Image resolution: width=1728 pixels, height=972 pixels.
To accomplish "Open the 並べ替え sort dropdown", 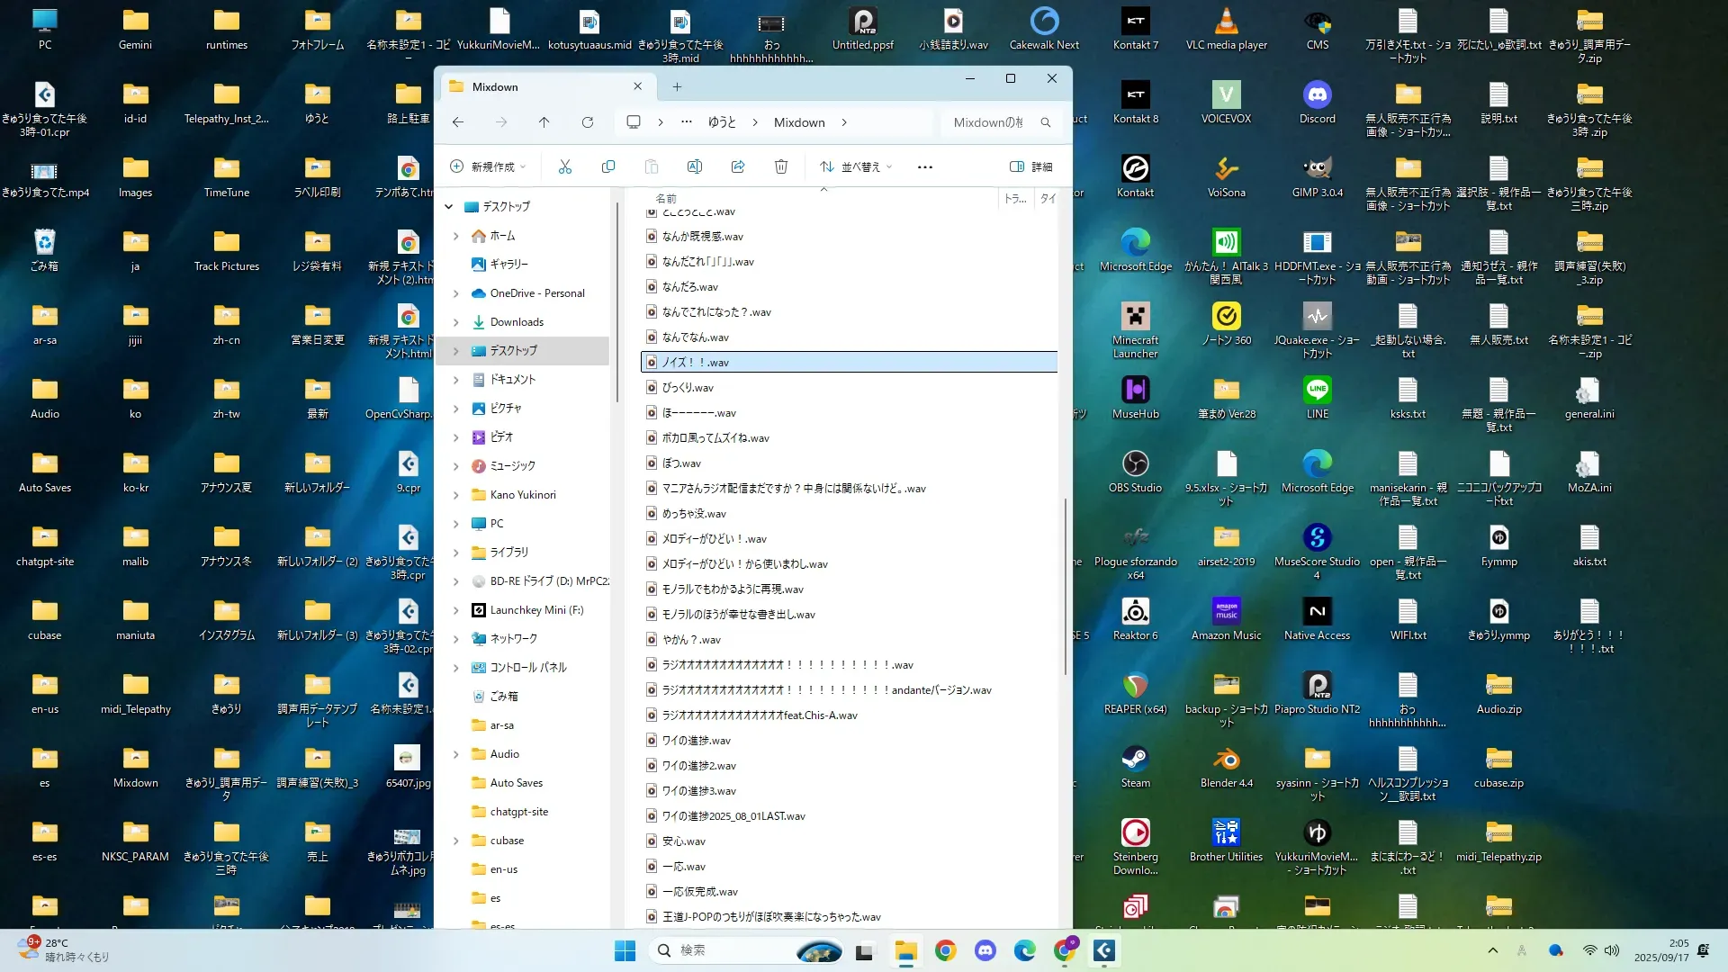I will tap(856, 166).
